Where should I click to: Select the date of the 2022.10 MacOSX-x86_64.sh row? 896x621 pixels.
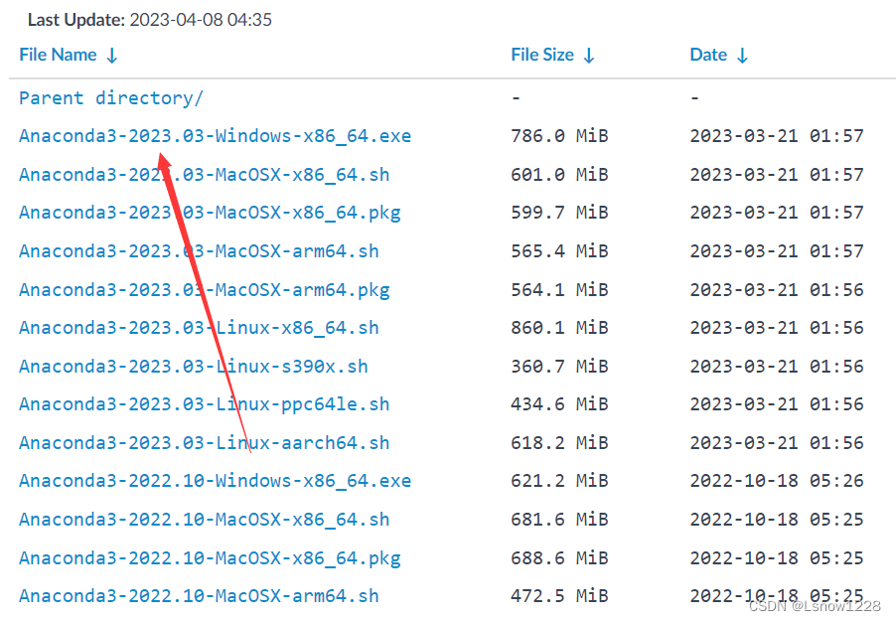(777, 520)
